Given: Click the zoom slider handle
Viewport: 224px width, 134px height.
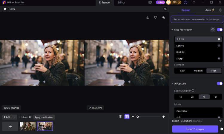Looking at the screenshot, I should [138, 117].
